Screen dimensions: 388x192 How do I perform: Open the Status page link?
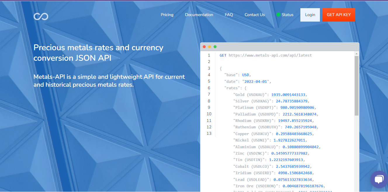tap(287, 15)
